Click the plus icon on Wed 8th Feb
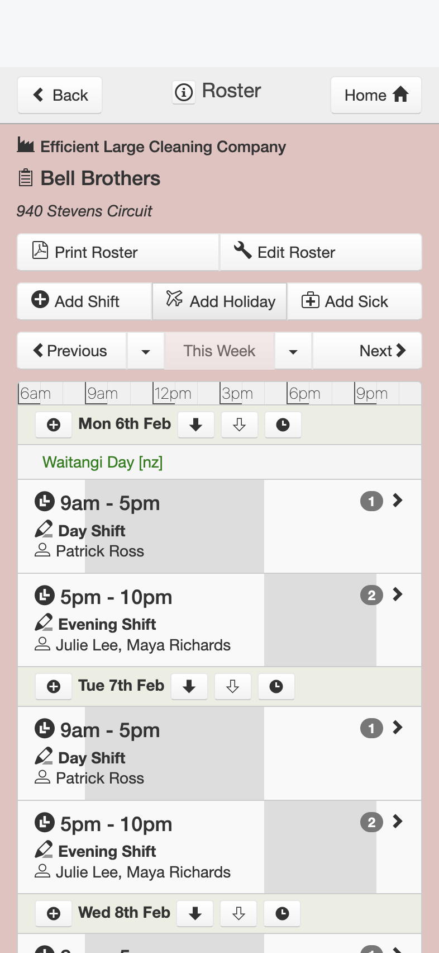The height and width of the screenshot is (953, 439). point(54,913)
